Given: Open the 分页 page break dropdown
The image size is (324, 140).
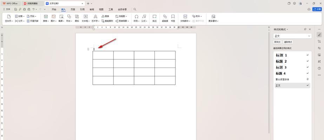Looking at the screenshot, I should 20,21.
